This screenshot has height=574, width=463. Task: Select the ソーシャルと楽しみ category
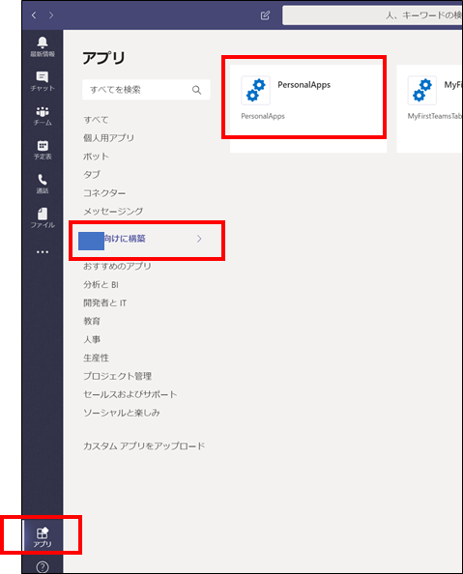point(122,413)
